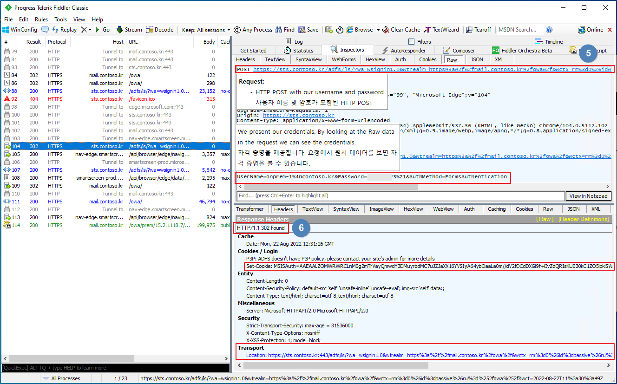This screenshot has height=384, width=617.
Task: Click the POST request sts.contoso.kr URL link
Action: click(432, 69)
